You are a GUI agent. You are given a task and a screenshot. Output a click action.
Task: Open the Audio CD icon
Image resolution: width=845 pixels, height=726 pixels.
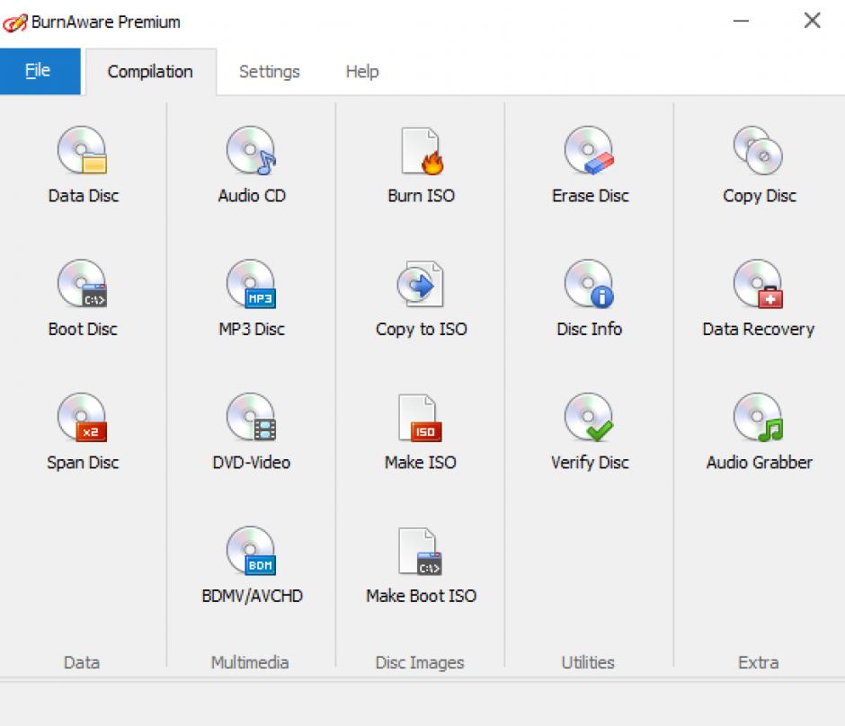point(251,150)
